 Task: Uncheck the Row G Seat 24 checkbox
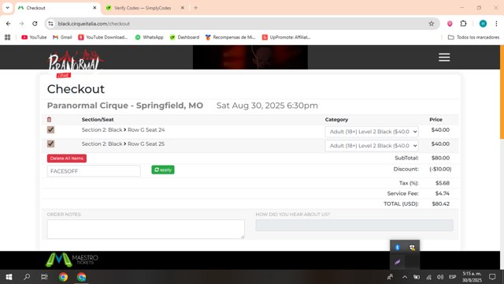(50, 129)
